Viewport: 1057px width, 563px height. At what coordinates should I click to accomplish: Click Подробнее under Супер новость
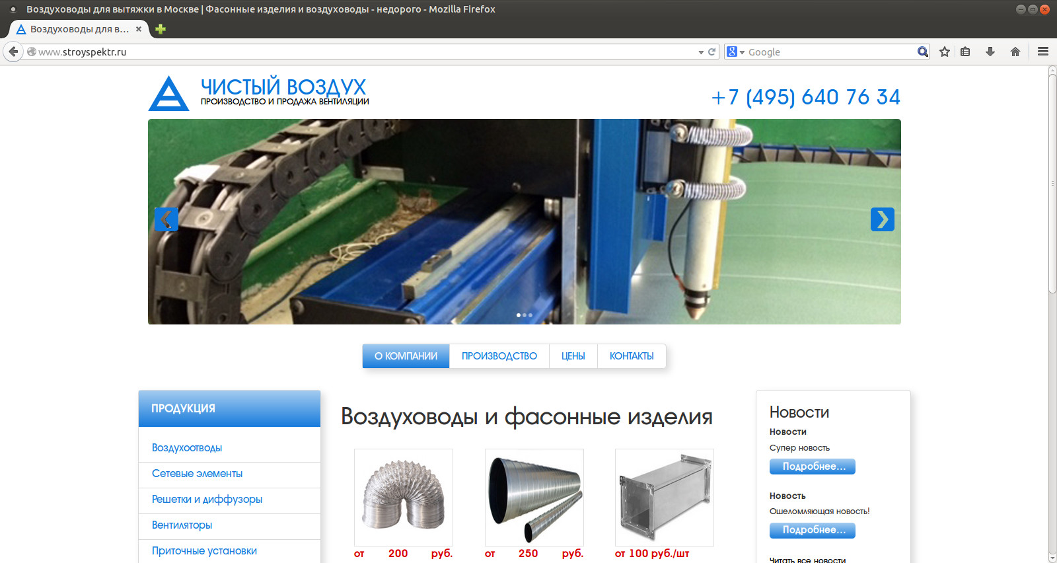pyautogui.click(x=812, y=467)
